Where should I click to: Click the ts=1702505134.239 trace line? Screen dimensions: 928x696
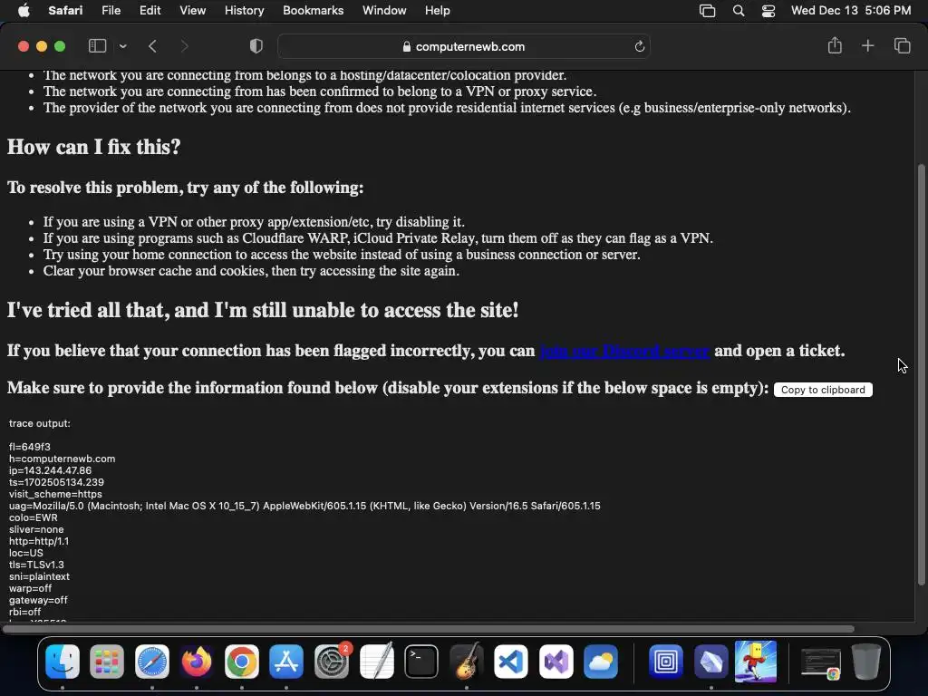pyautogui.click(x=56, y=482)
